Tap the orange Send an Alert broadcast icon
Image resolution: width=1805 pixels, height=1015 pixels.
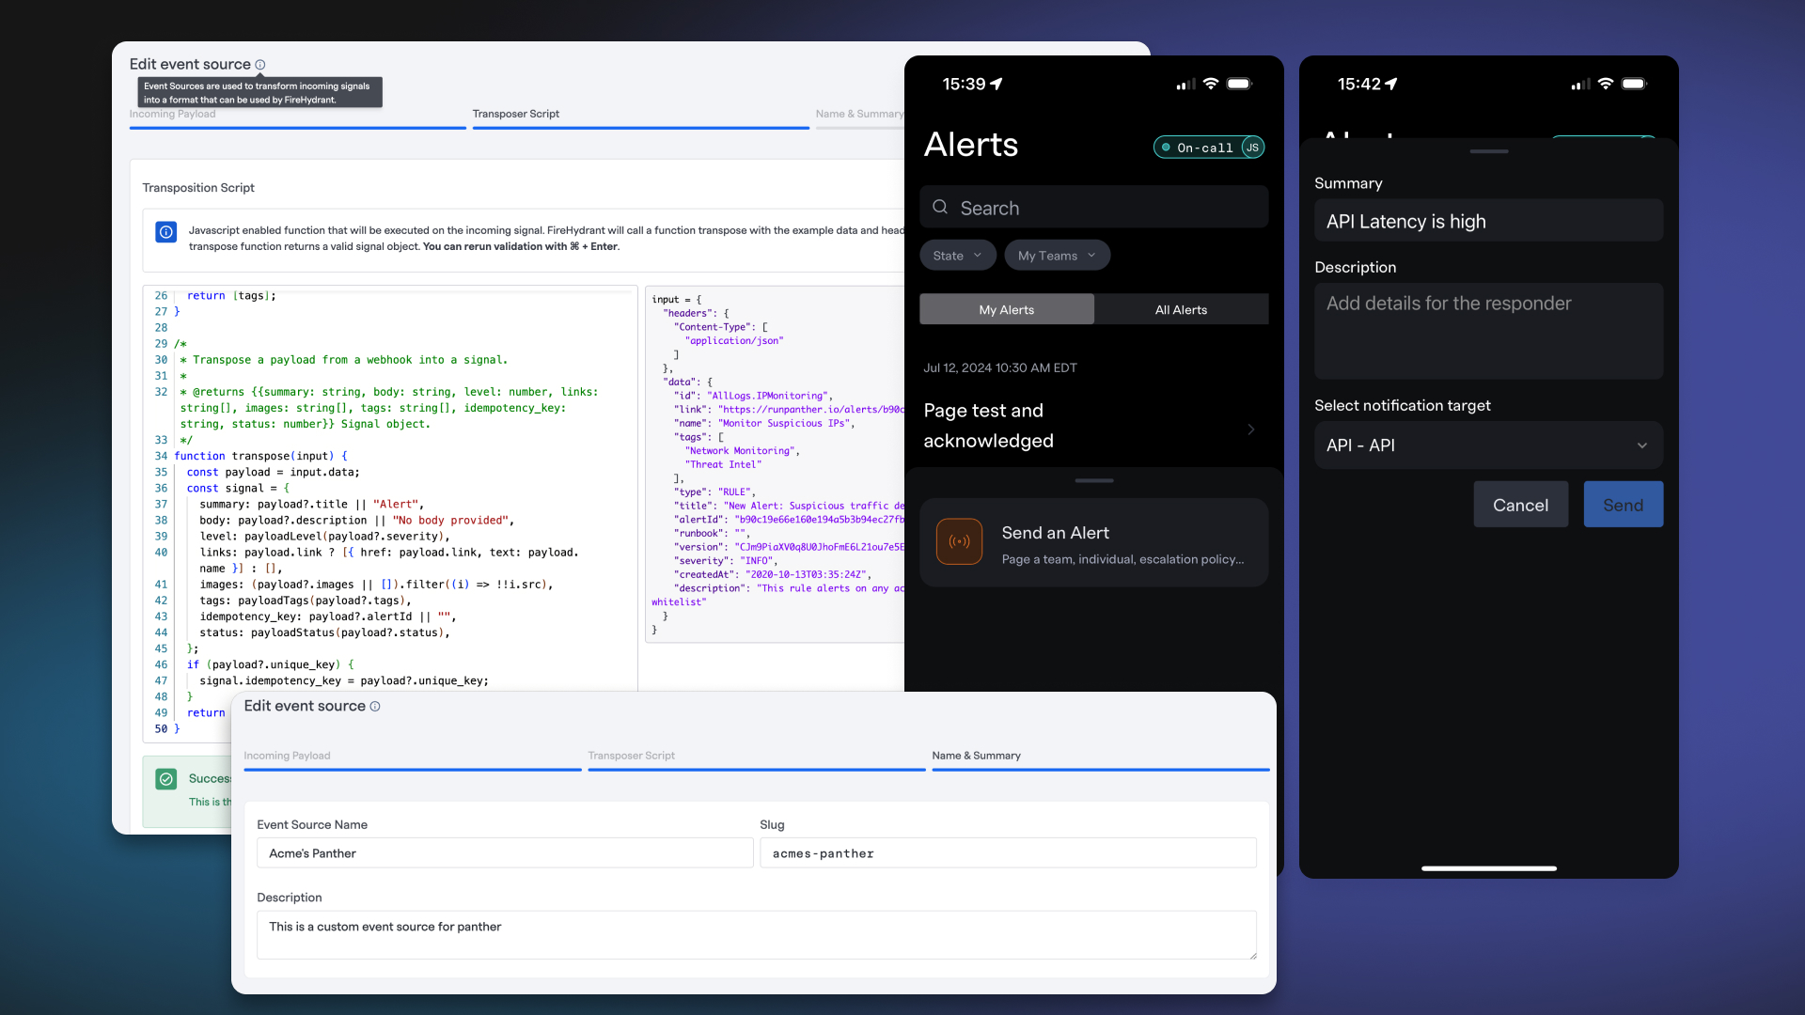pyautogui.click(x=960, y=542)
